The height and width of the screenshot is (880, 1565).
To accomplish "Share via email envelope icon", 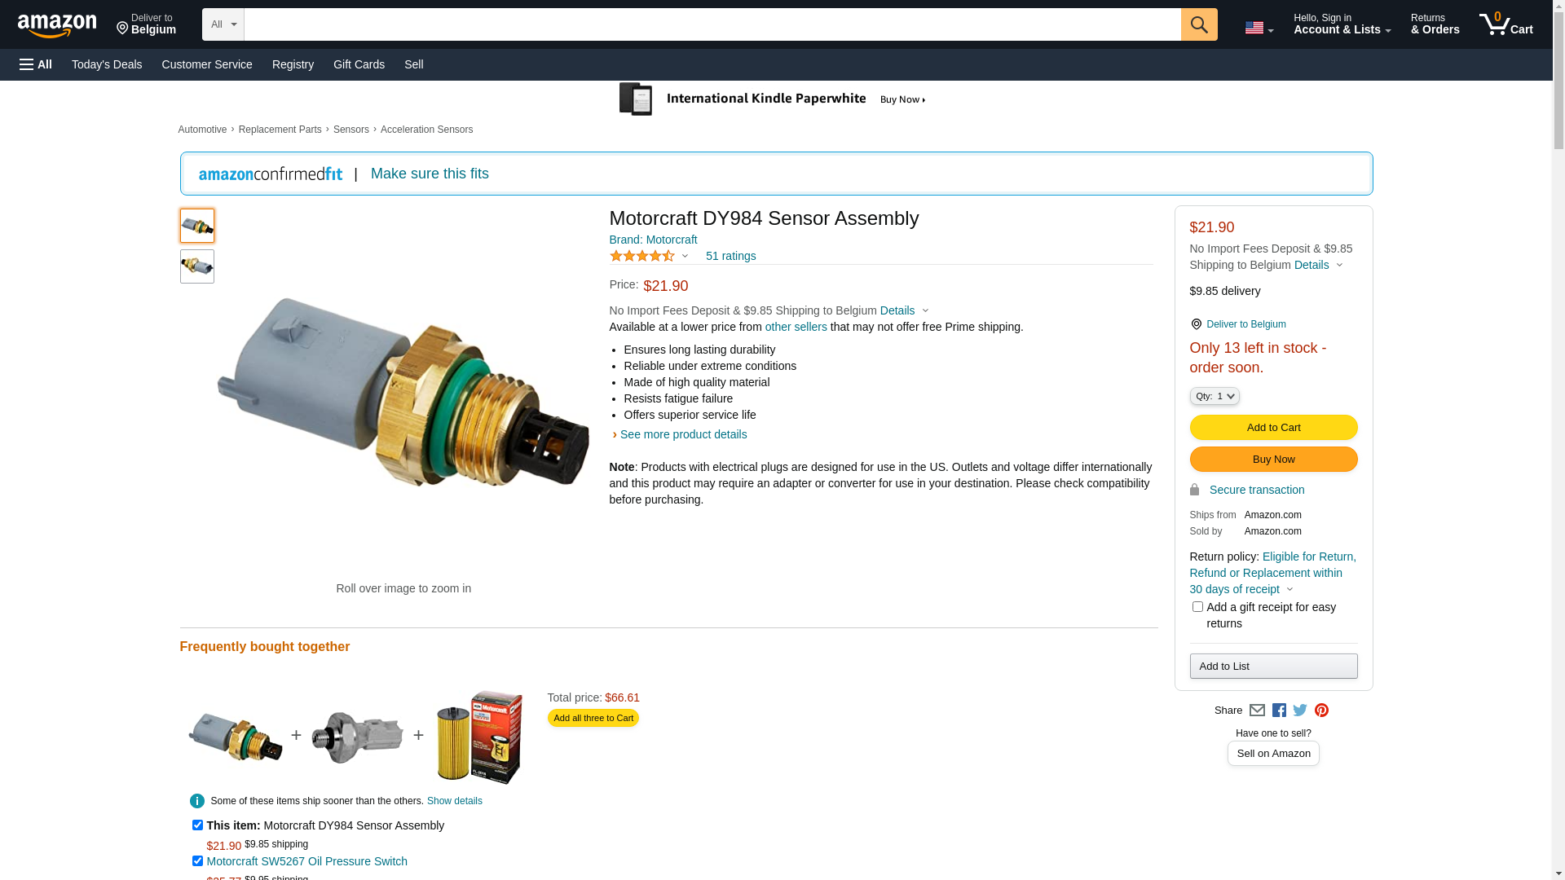I will point(1257,711).
